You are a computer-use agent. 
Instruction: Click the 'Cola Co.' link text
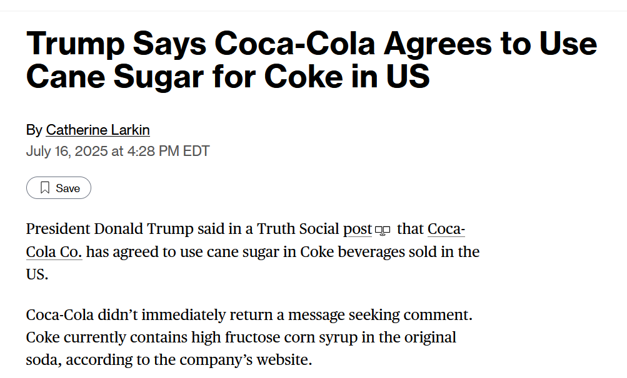(x=54, y=252)
